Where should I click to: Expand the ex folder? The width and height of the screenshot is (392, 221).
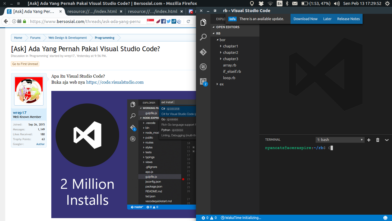coord(235,84)
